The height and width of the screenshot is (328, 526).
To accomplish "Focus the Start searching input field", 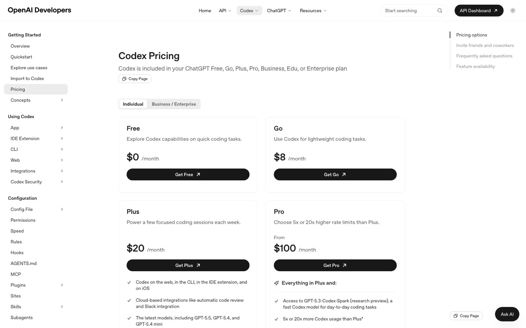I will [409, 10].
